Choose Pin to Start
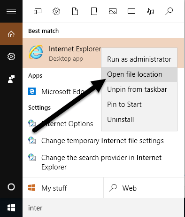Viewport: 185px width, 217px height. 139,104
